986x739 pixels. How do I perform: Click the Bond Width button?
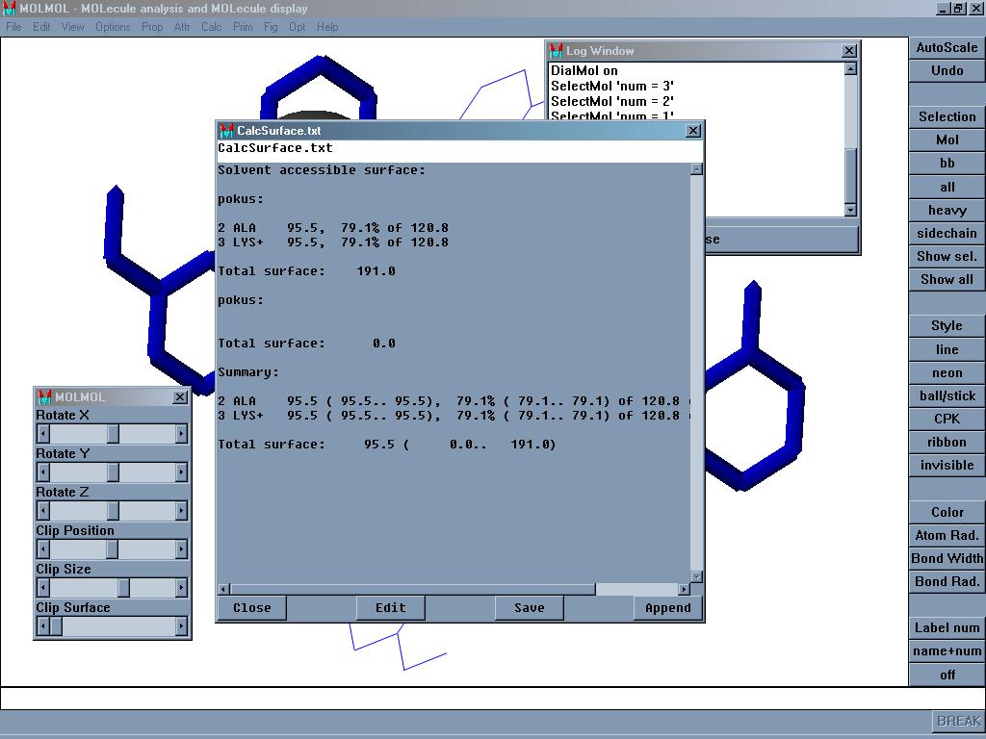tap(947, 559)
